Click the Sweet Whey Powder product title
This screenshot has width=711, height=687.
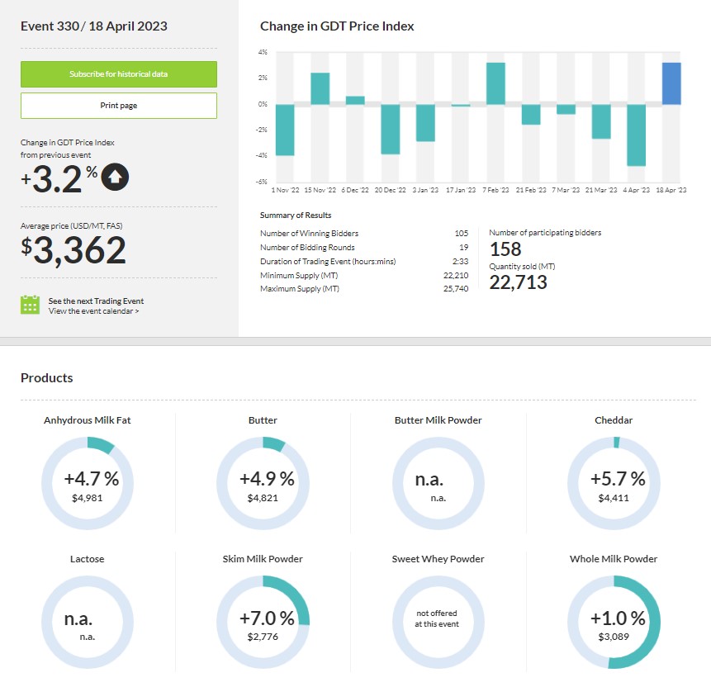[x=438, y=559]
